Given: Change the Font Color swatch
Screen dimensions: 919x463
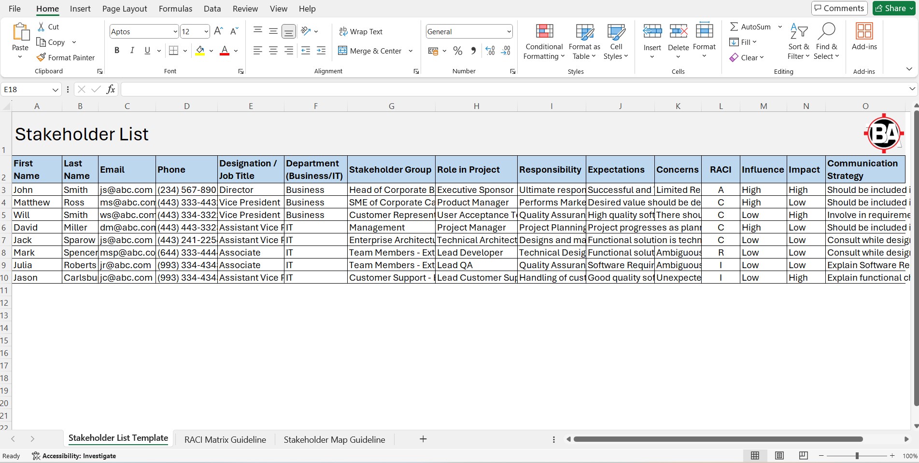Looking at the screenshot, I should tap(224, 51).
